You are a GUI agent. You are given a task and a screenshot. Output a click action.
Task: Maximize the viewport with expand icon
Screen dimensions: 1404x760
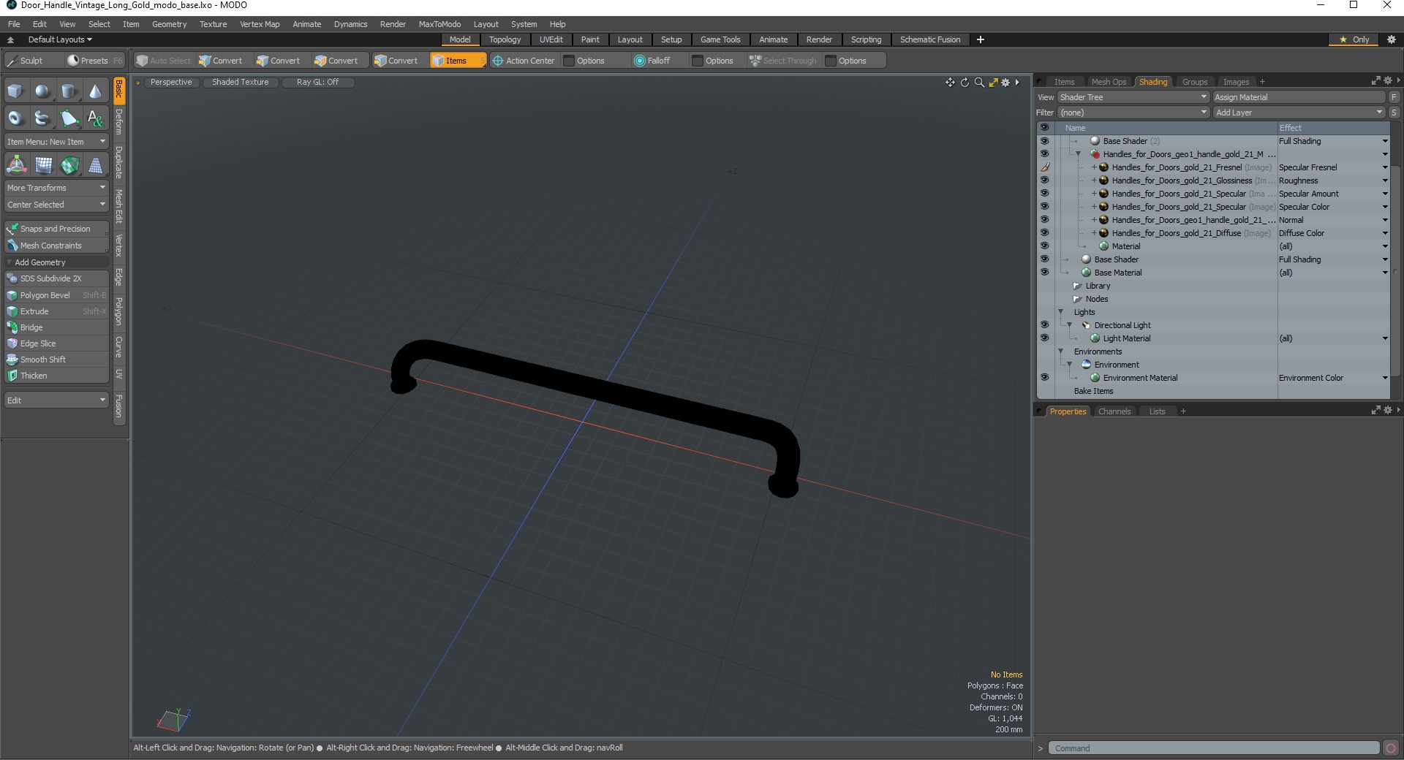click(993, 83)
